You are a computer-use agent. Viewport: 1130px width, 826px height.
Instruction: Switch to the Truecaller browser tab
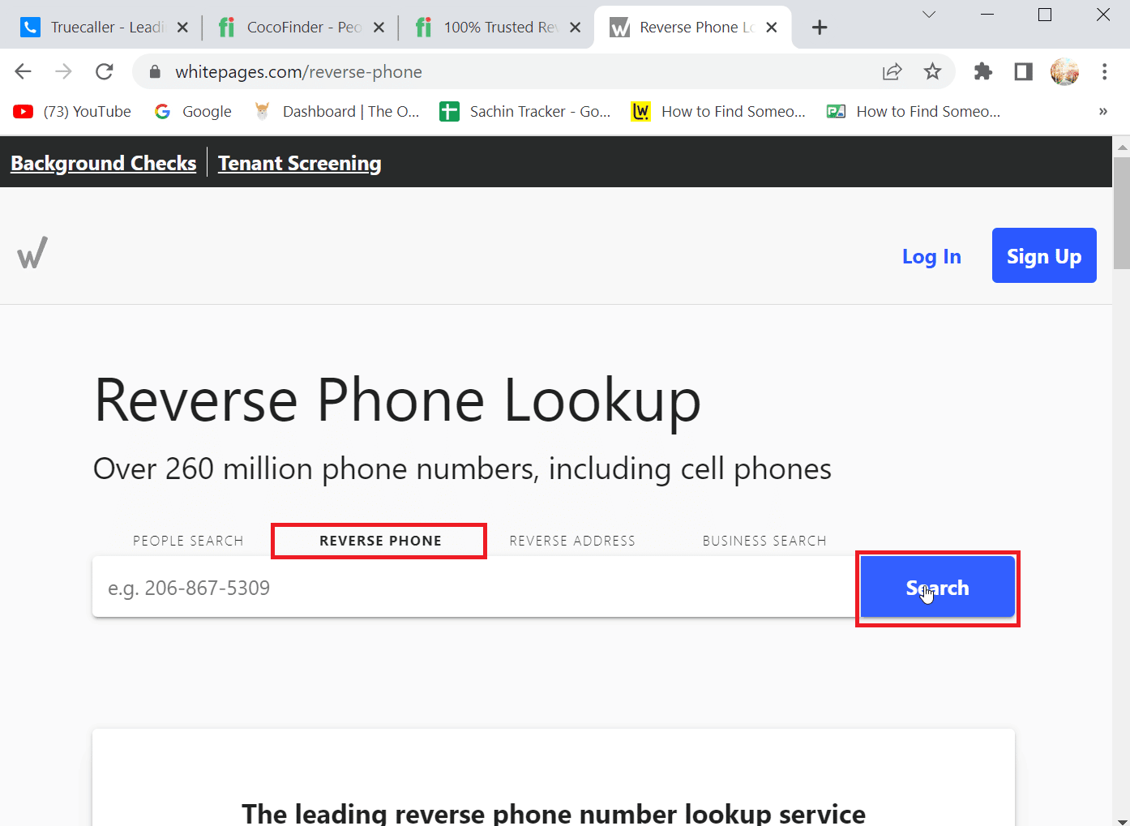coord(97,26)
